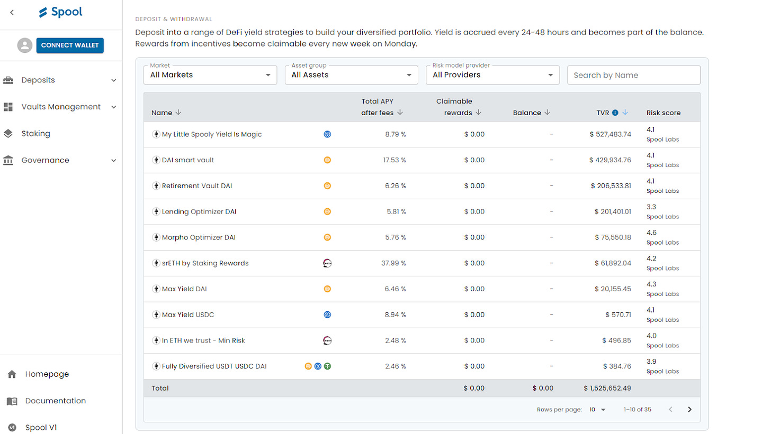
Task: Go to next page arrow
Action: click(689, 409)
